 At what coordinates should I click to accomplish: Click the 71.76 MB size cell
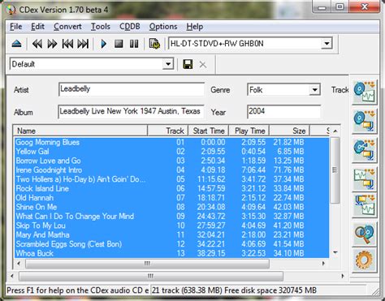coord(288,170)
